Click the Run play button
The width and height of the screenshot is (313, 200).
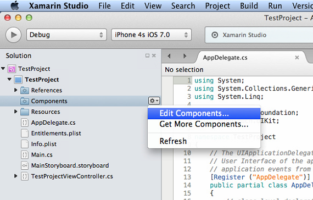pyautogui.click(x=13, y=35)
